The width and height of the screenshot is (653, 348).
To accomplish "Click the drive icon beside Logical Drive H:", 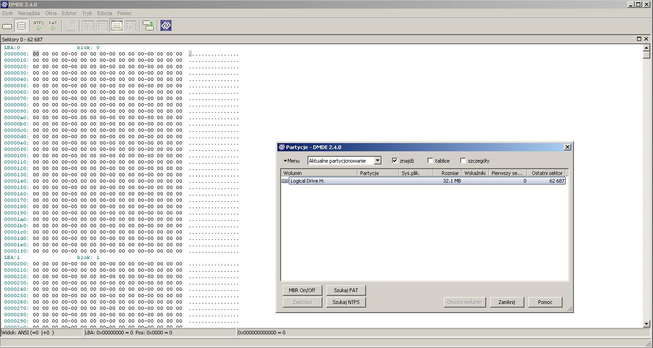I will (x=285, y=181).
